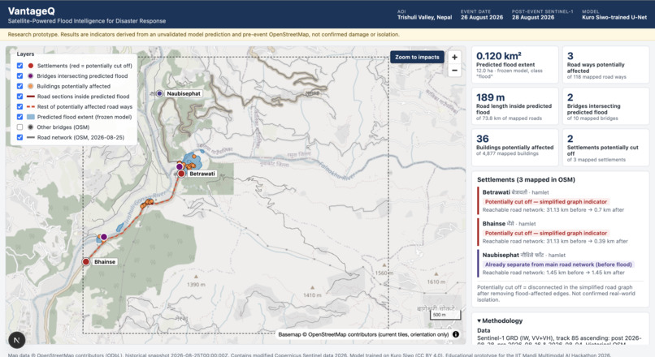Screen dimensions: 655x357
Task: Click the Betrawati map label
Action: (x=202, y=174)
